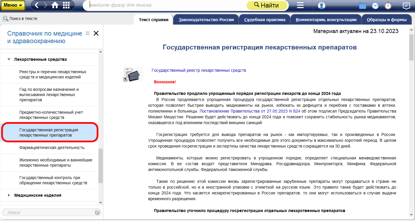
Task: Open the sidebar three-line menu icon
Action: click(88, 33)
